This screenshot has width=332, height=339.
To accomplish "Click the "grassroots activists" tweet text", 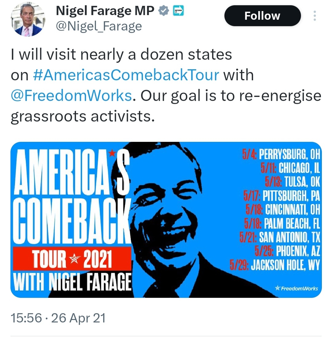I will tap(82, 116).
